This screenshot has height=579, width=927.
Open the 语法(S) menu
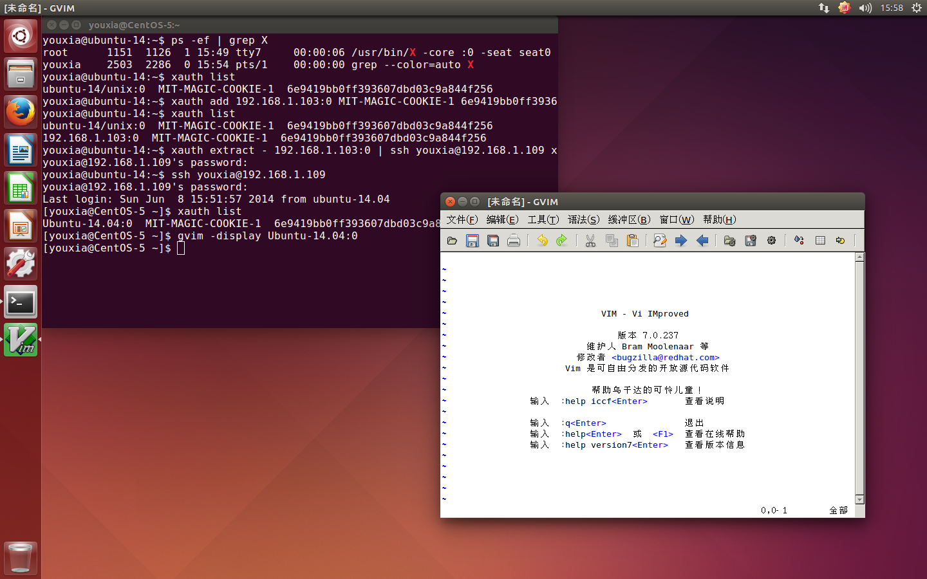[583, 219]
